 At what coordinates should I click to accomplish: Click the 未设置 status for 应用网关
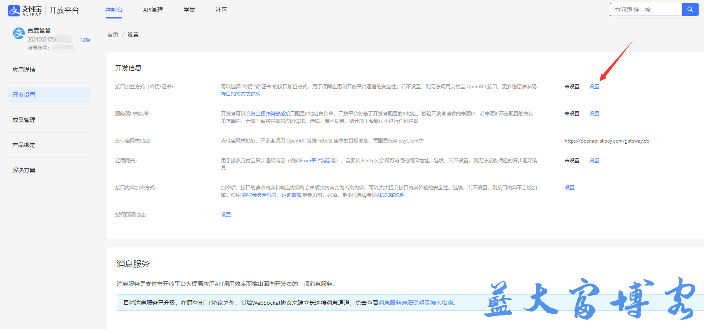coord(572,161)
